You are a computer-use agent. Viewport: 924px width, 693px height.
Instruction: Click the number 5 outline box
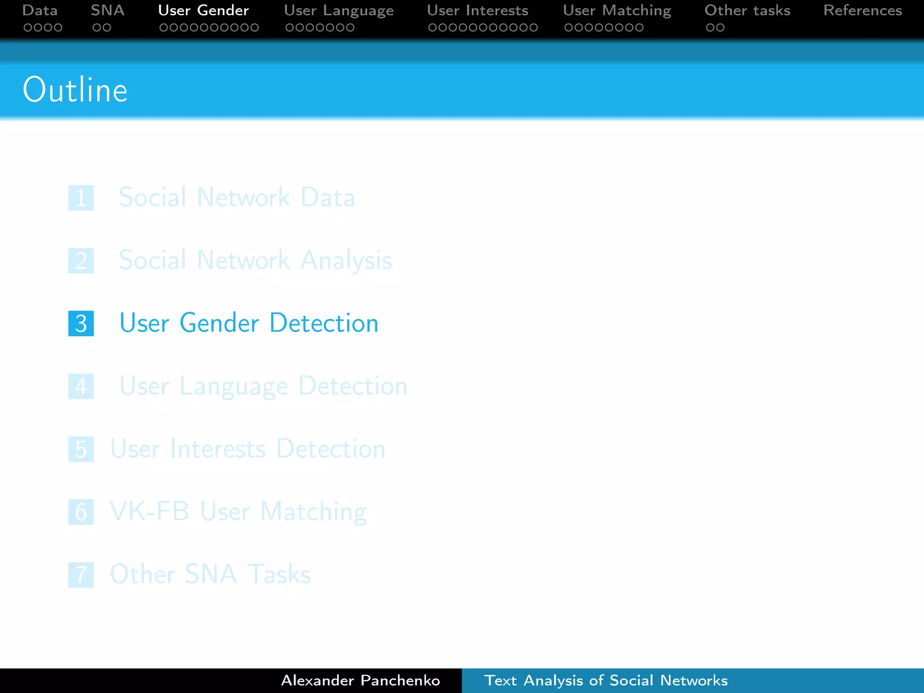point(81,449)
